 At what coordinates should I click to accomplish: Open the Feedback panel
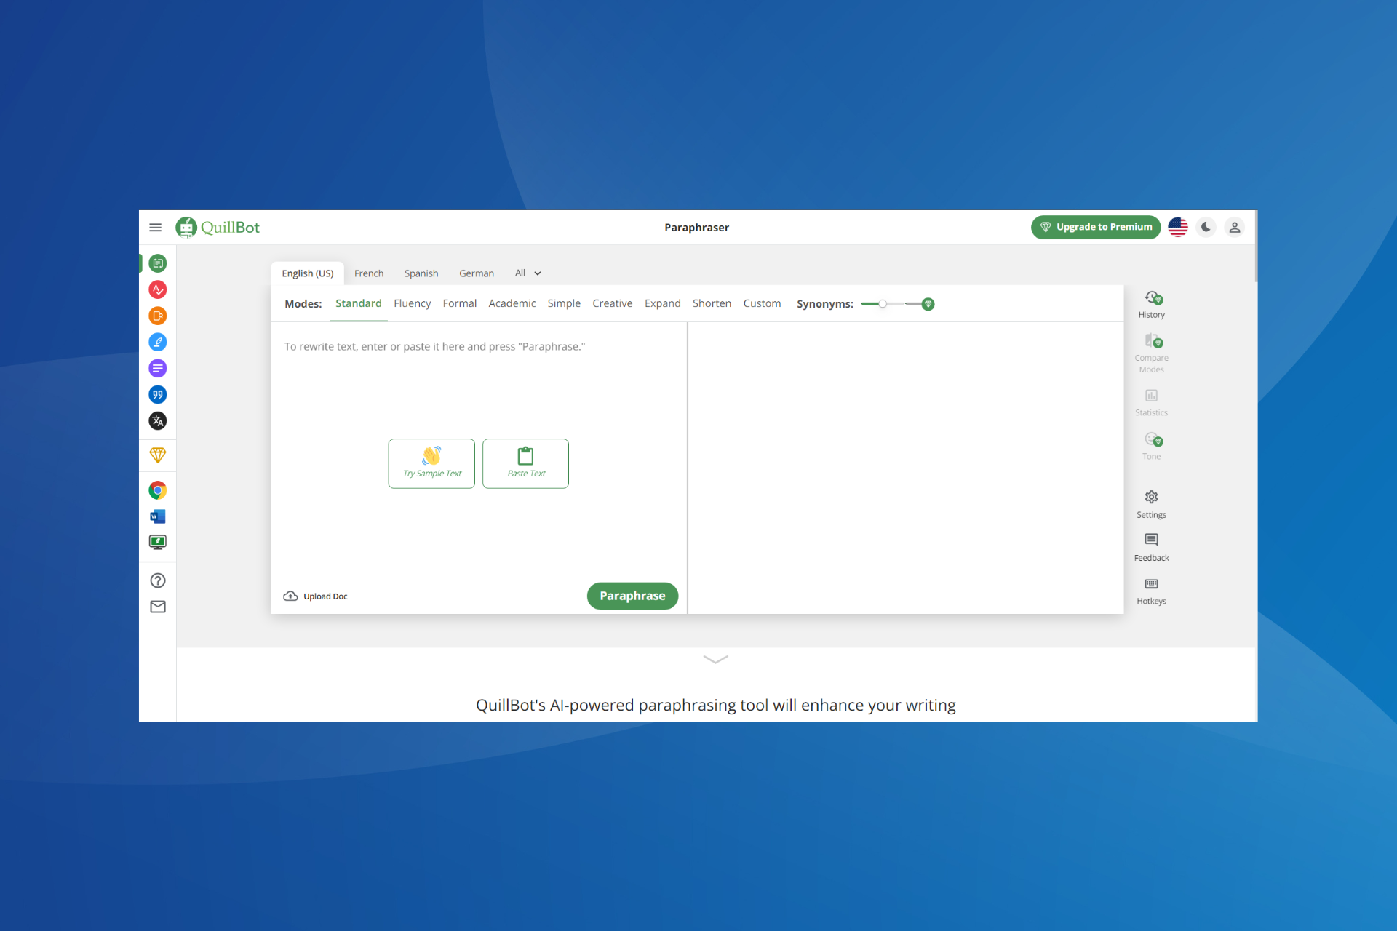pyautogui.click(x=1152, y=548)
